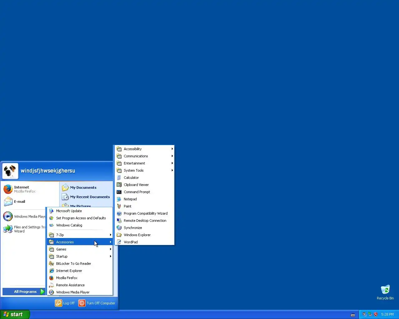Launch Notepad from the Accessories submenu
The width and height of the screenshot is (399, 319).
point(144,199)
